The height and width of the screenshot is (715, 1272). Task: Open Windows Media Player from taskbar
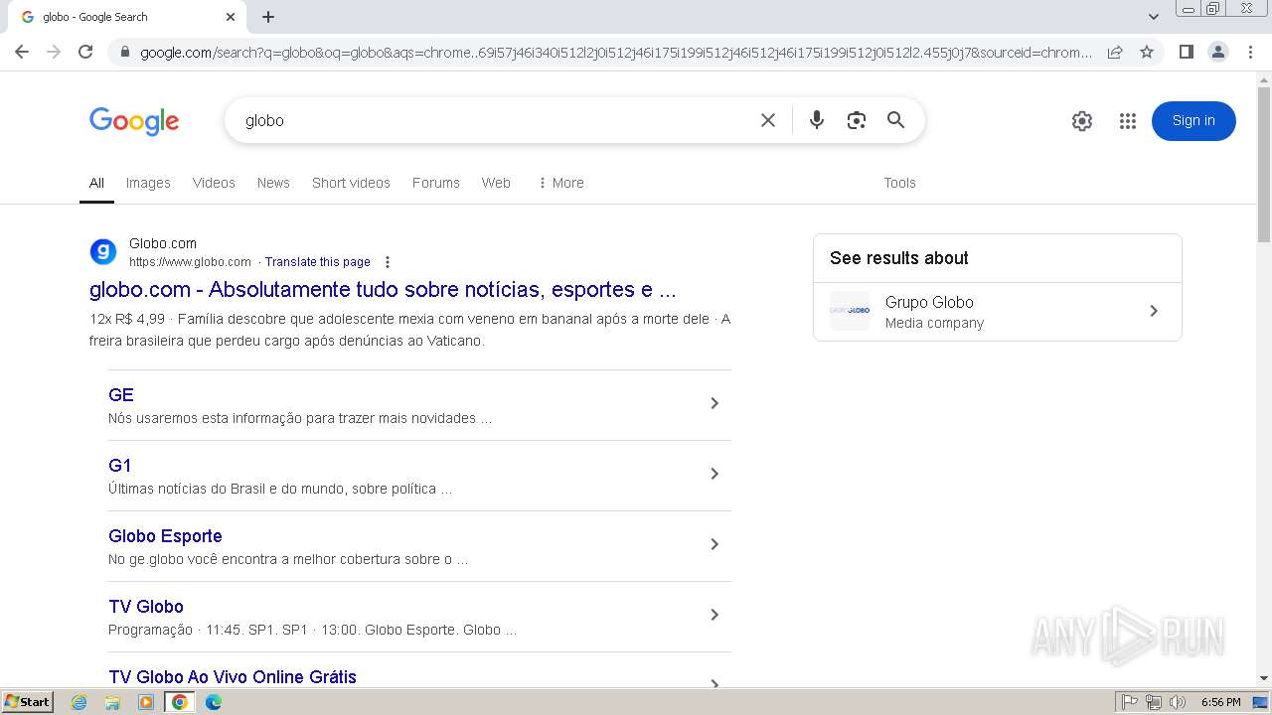[146, 702]
